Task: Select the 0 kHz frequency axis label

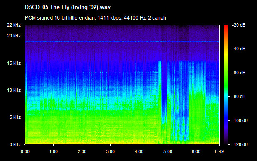Action: click(15, 144)
